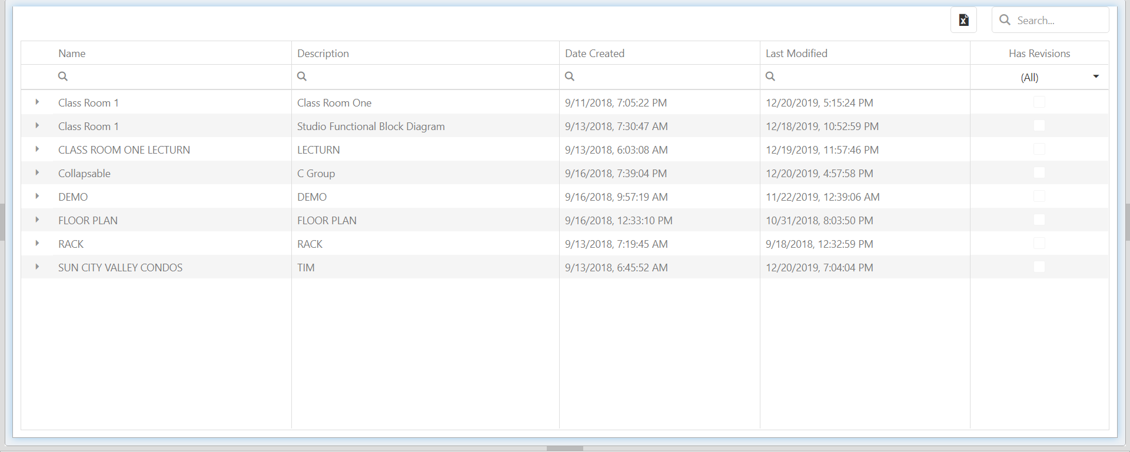Toggle Has Revisions checkbox for CLASS ROOM ONE LECTURN
1130x452 pixels.
click(1039, 149)
